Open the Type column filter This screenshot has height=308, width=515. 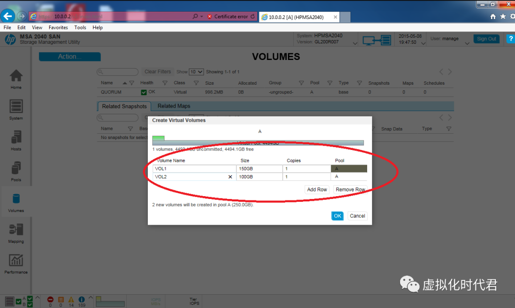pyautogui.click(x=360, y=83)
